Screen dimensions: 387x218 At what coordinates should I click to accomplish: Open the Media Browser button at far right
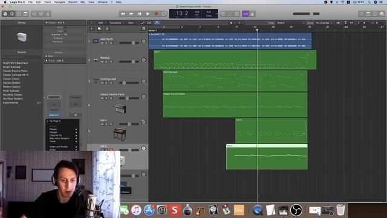[382, 14]
